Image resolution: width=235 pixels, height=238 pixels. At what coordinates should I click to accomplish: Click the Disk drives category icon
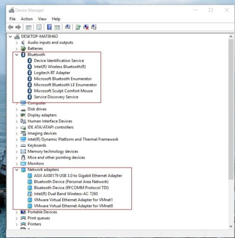(x=23, y=109)
